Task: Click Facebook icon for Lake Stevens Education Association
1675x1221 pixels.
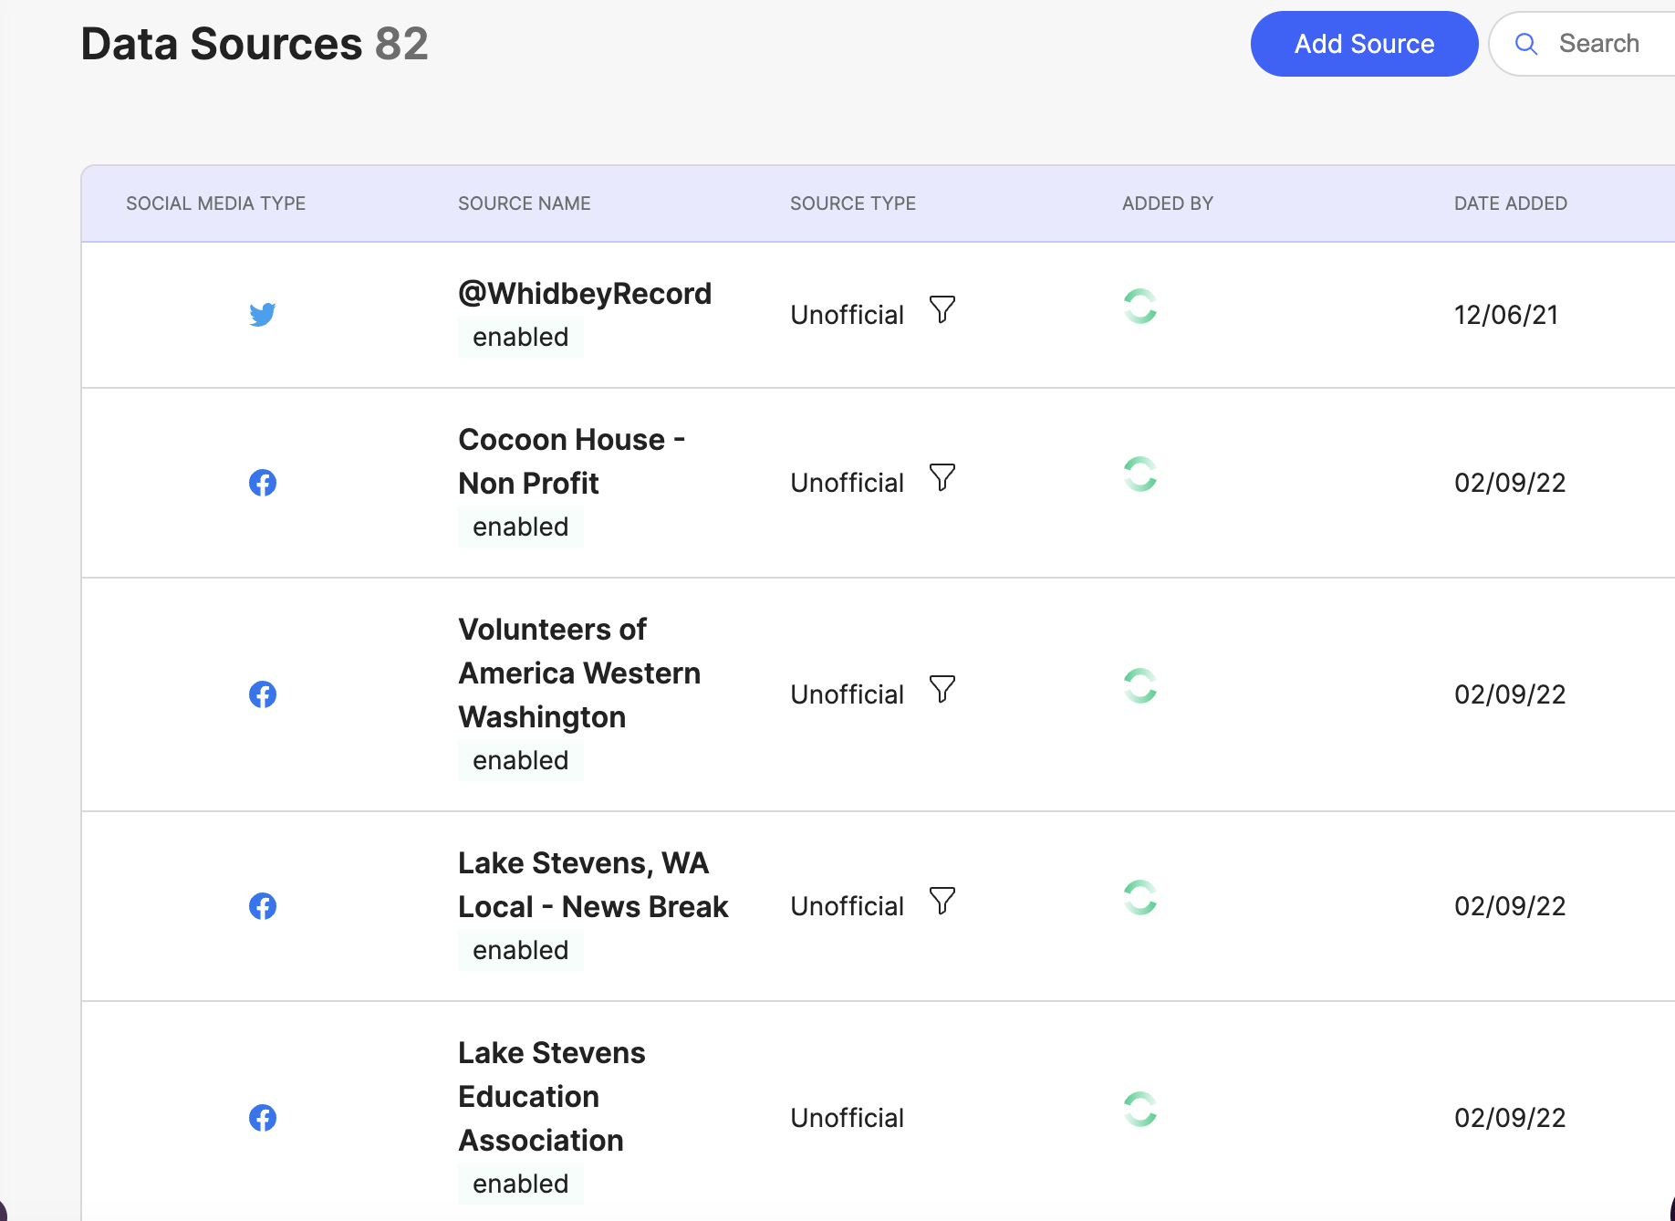Action: click(263, 1118)
